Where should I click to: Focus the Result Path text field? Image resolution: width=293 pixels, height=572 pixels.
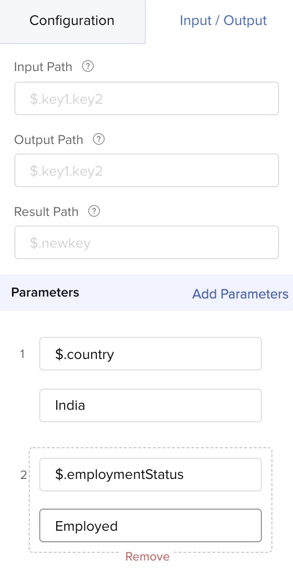(147, 242)
